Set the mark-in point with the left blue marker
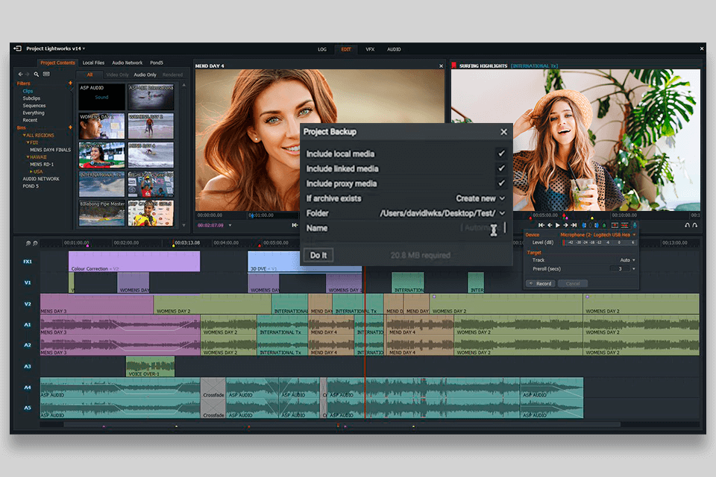The height and width of the screenshot is (477, 716). tap(584, 225)
